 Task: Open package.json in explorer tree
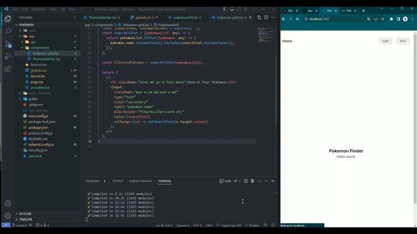point(38,127)
